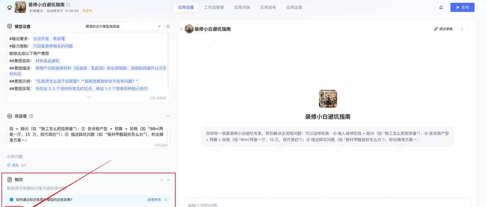Open the 查看教程 tutorial link
The image size is (487, 207).
pos(154,199)
